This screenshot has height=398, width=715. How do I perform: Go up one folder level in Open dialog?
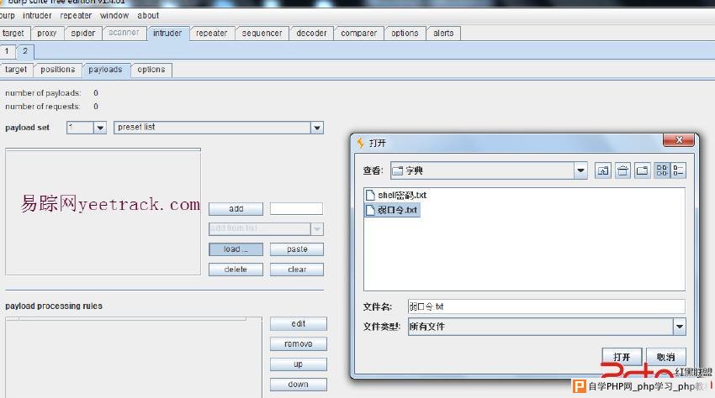coord(603,170)
